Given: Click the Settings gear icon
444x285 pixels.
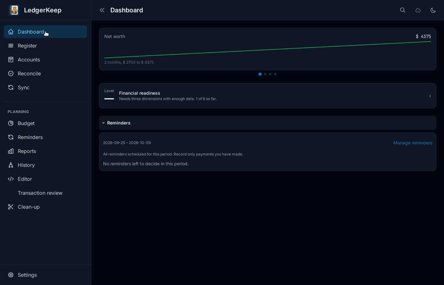Looking at the screenshot, I should (x=11, y=275).
